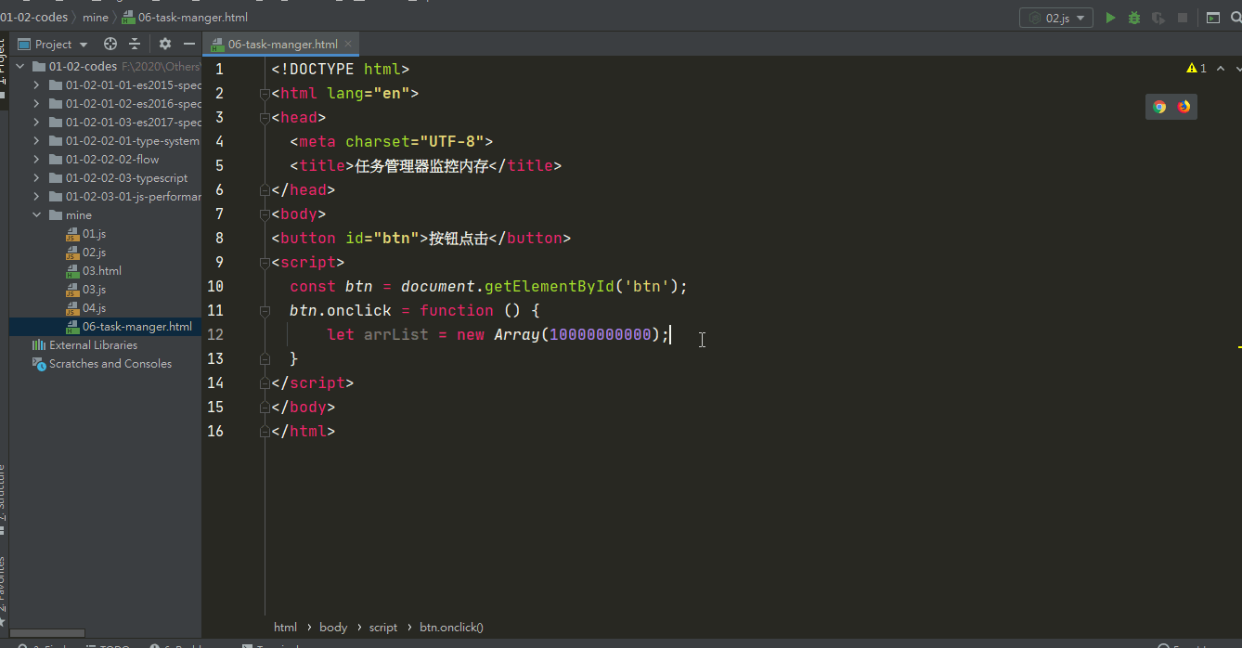Click 01-02-codes in navigation breadcrumb
Image resolution: width=1242 pixels, height=648 pixels.
point(33,17)
